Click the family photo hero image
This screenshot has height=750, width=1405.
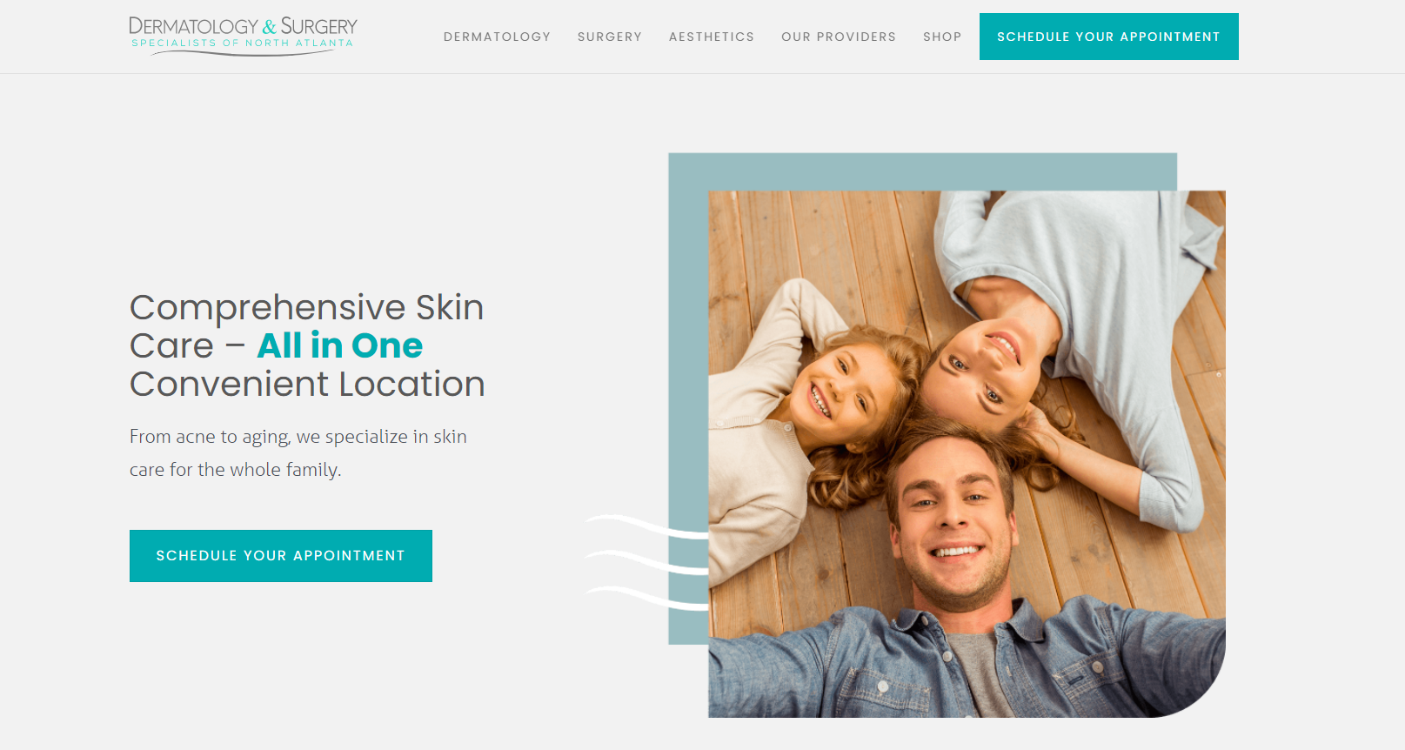coord(967,454)
